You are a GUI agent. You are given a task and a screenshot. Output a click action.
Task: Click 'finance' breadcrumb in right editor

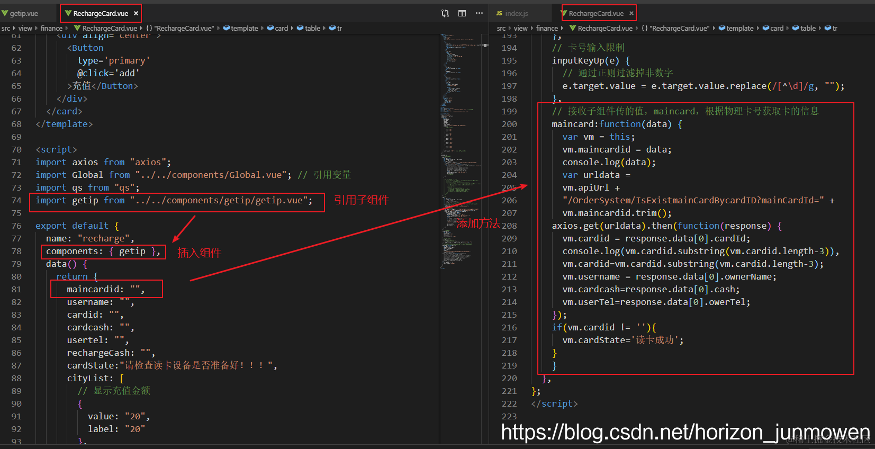[x=547, y=28]
